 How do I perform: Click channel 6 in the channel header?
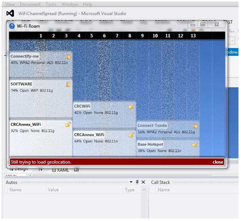click(x=104, y=36)
